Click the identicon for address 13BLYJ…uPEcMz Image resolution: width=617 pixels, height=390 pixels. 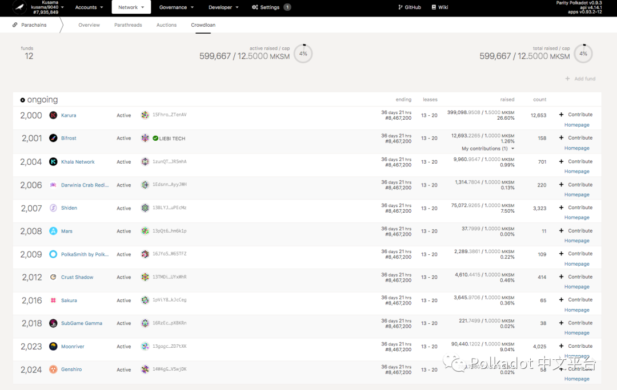[x=145, y=208]
